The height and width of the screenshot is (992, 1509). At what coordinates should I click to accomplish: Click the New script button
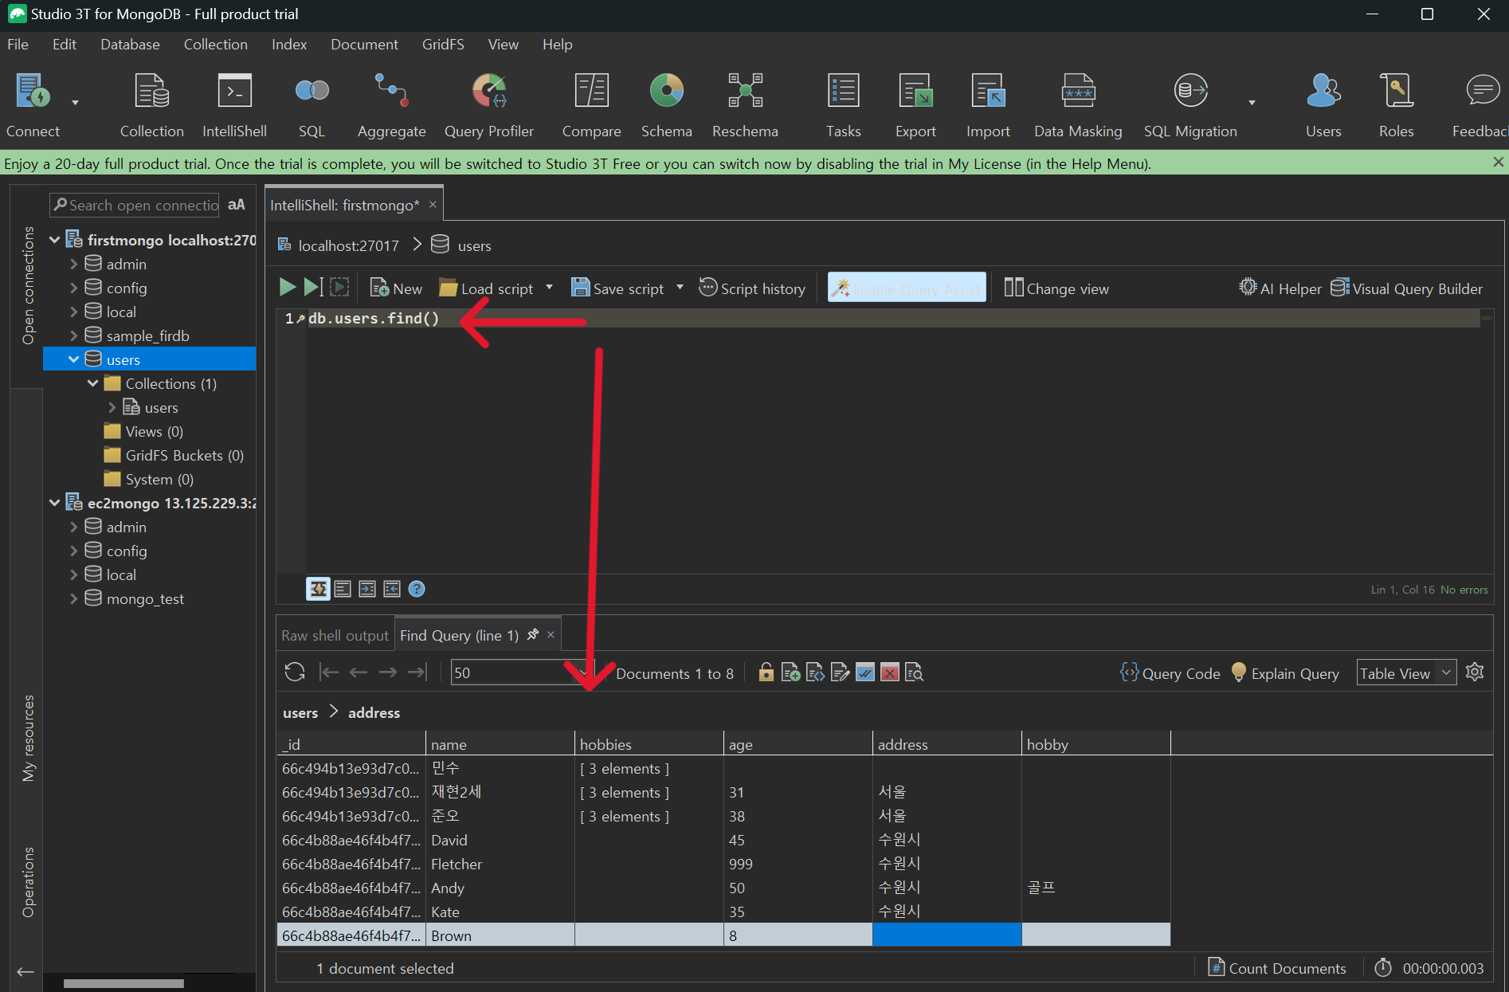396,288
